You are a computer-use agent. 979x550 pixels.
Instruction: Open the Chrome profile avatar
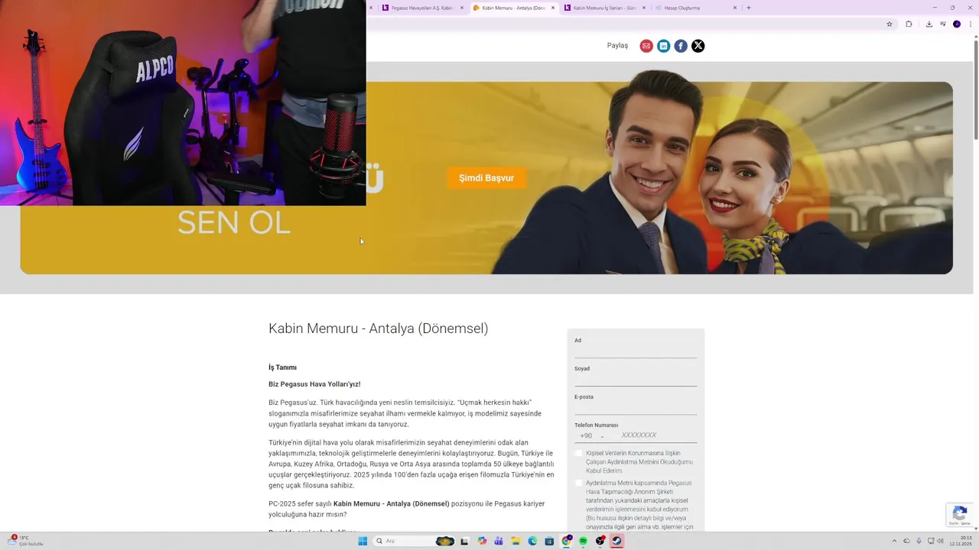pos(956,24)
